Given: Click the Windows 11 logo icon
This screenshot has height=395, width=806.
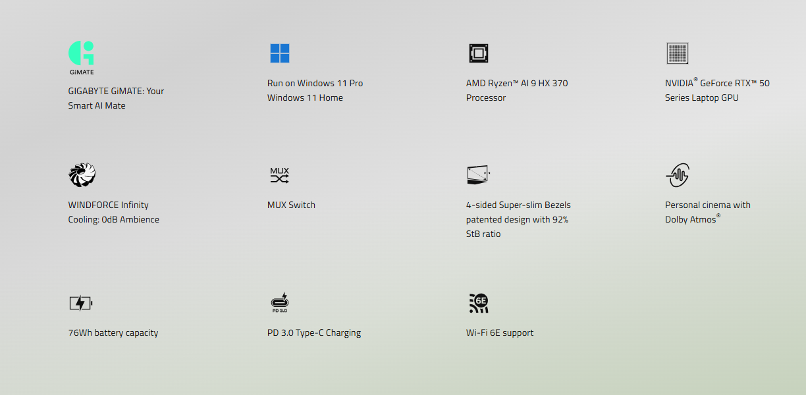Looking at the screenshot, I should coord(279,53).
